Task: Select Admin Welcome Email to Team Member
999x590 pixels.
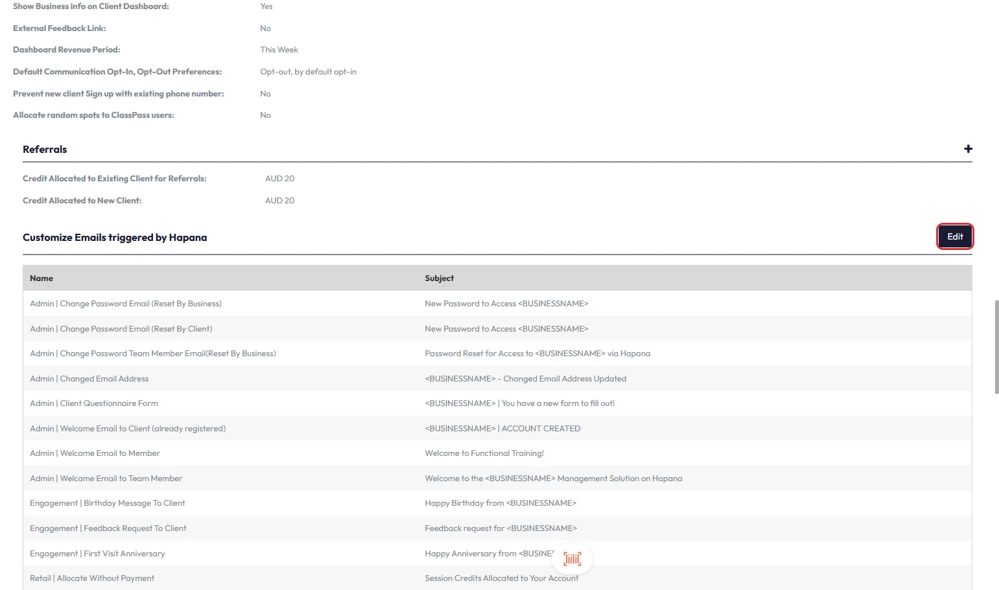Action: [106, 479]
